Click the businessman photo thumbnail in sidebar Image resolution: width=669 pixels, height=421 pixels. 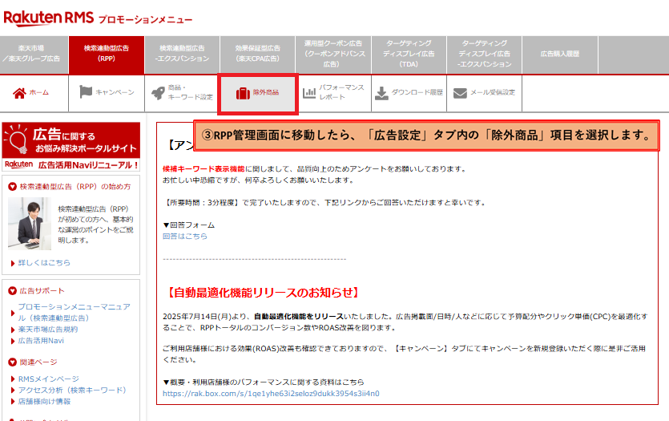(x=29, y=223)
